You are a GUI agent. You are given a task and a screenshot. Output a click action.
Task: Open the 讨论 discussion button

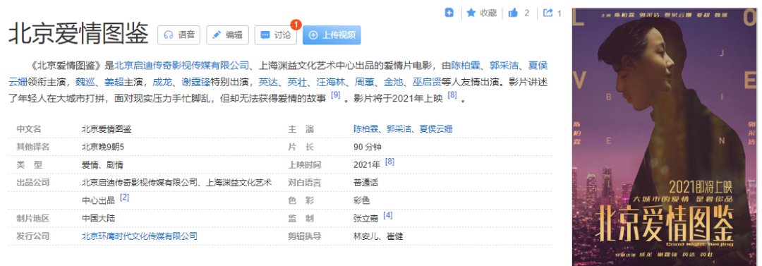(276, 35)
